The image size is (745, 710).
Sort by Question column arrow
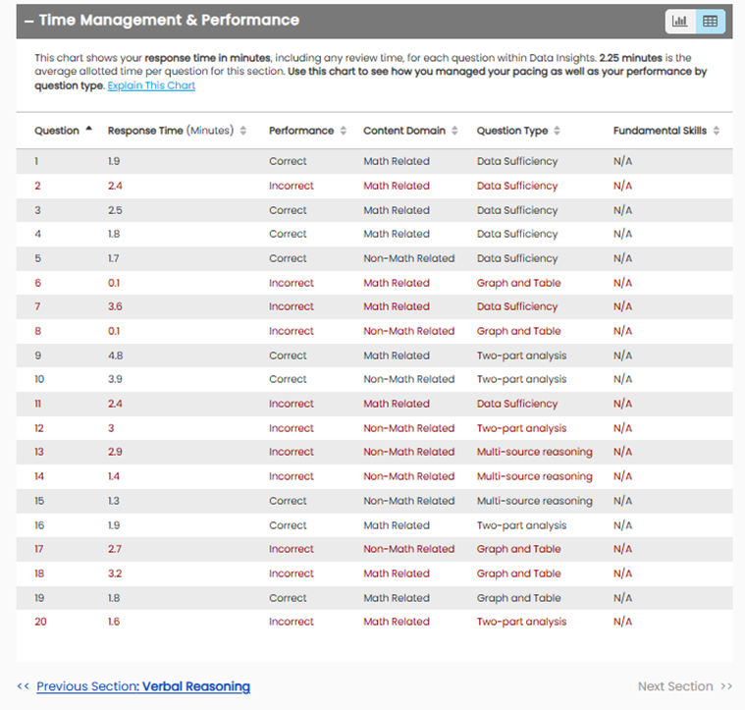click(x=89, y=130)
